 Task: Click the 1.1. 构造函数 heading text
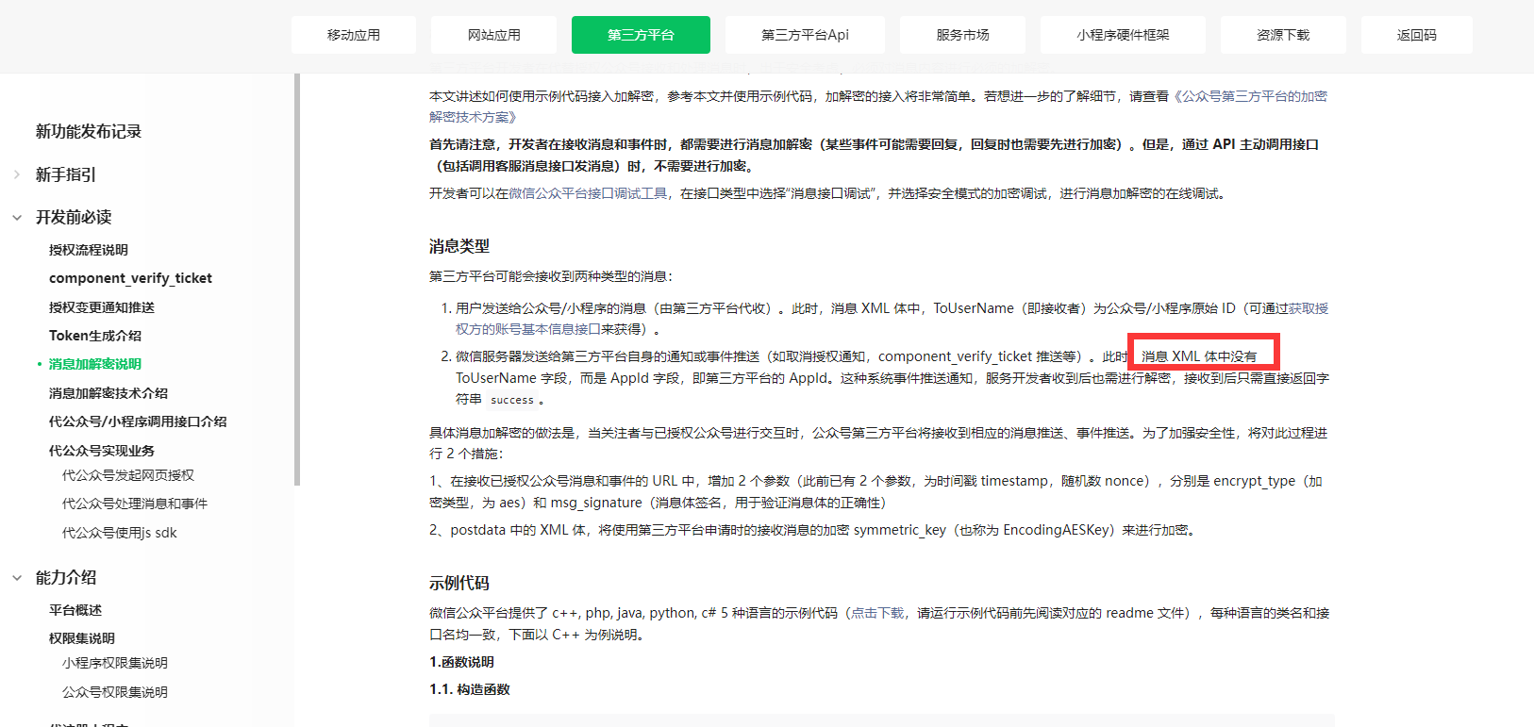pyautogui.click(x=470, y=689)
